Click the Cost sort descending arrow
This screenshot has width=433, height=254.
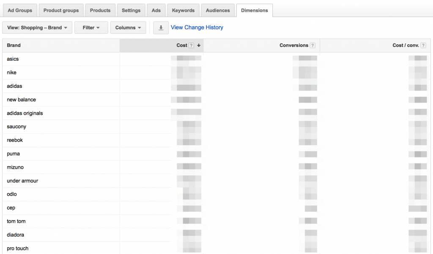point(199,46)
